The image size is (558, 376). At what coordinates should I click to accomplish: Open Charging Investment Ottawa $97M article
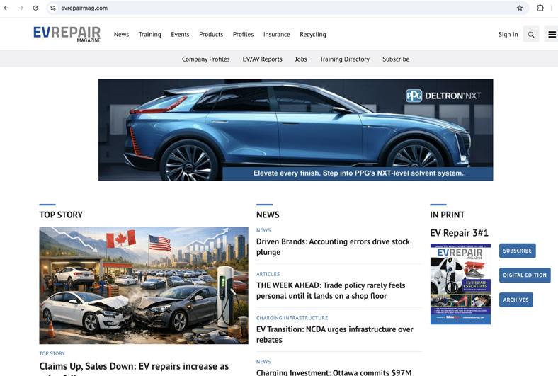tap(334, 372)
